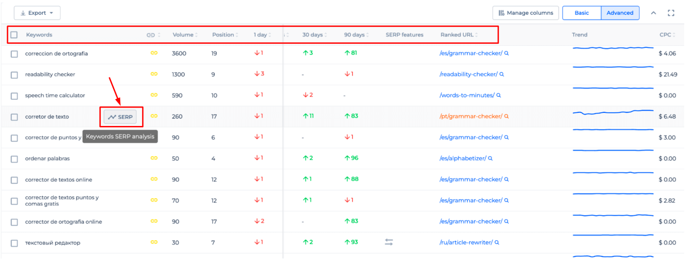Screen dimensions: 694x263
Task: Check the 'speech time calculator' row
Action: [14, 96]
